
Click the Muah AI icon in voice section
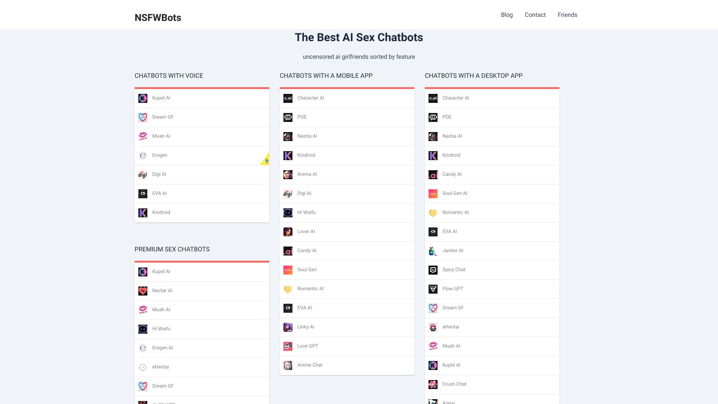click(143, 136)
